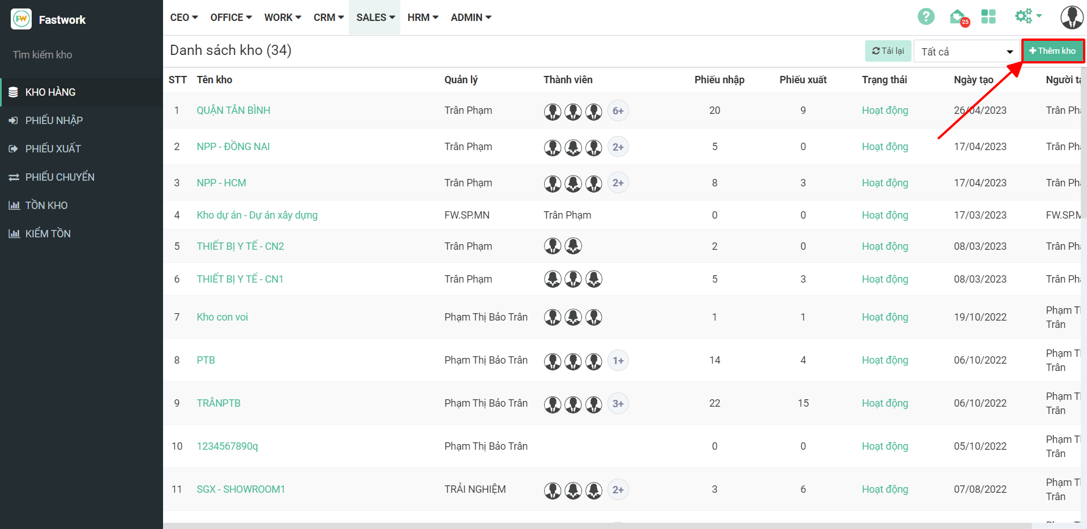
Task: Open the green apps grid icon
Action: click(x=988, y=17)
